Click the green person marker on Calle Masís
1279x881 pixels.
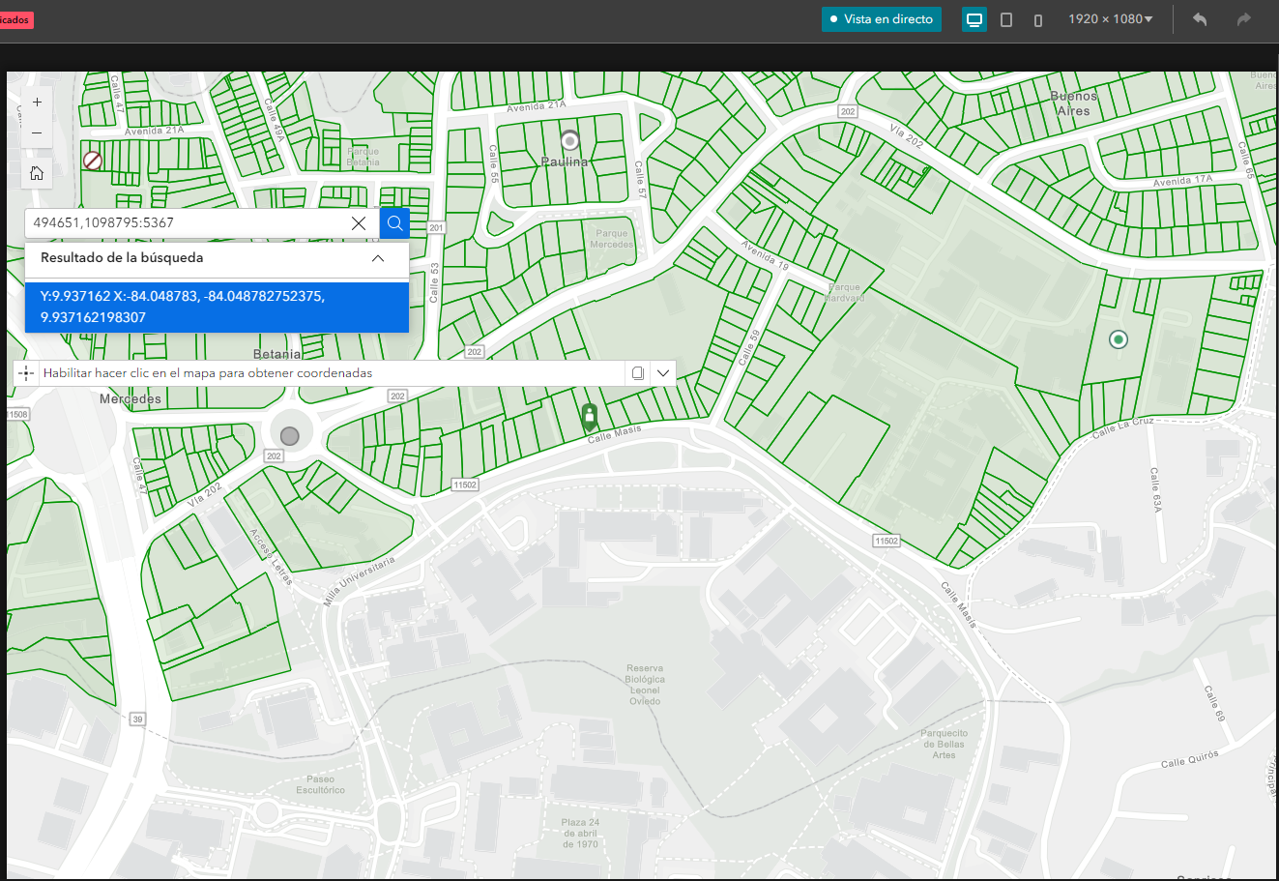click(x=589, y=418)
